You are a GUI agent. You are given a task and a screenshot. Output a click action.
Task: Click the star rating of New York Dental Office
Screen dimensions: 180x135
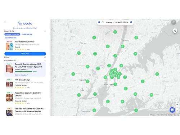click(20, 49)
